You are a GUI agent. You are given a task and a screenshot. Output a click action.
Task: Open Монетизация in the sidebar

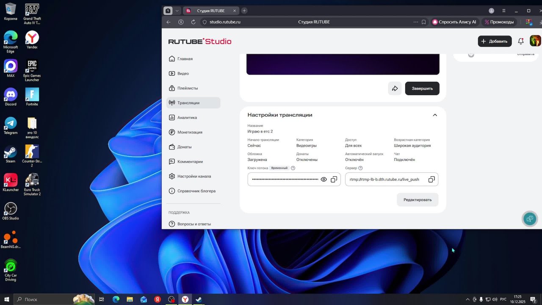[x=194, y=132]
